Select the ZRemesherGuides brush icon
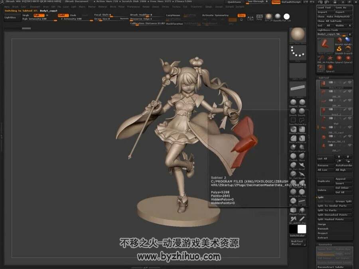359x269 pixels. click(293, 210)
